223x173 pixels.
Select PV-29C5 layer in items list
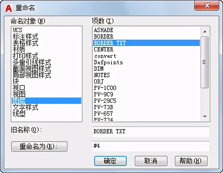pos(147,101)
